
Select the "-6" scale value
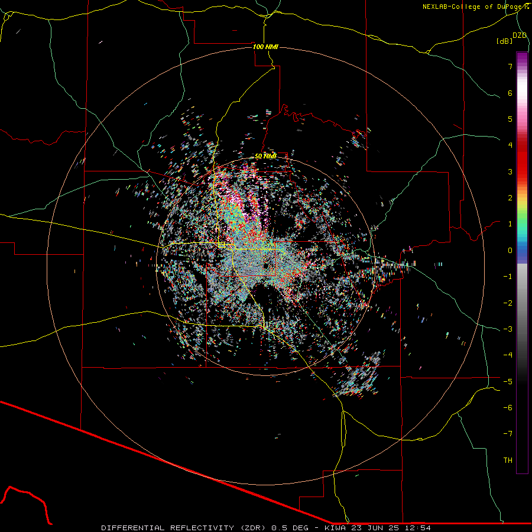coord(508,408)
